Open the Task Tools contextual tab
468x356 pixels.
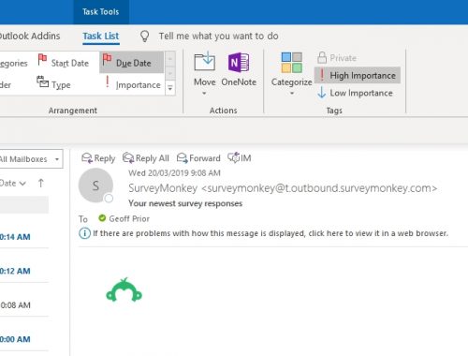pos(101,12)
